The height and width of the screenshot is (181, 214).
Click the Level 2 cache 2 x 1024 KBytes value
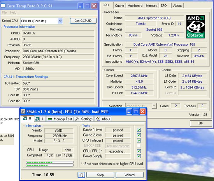pos(192,87)
